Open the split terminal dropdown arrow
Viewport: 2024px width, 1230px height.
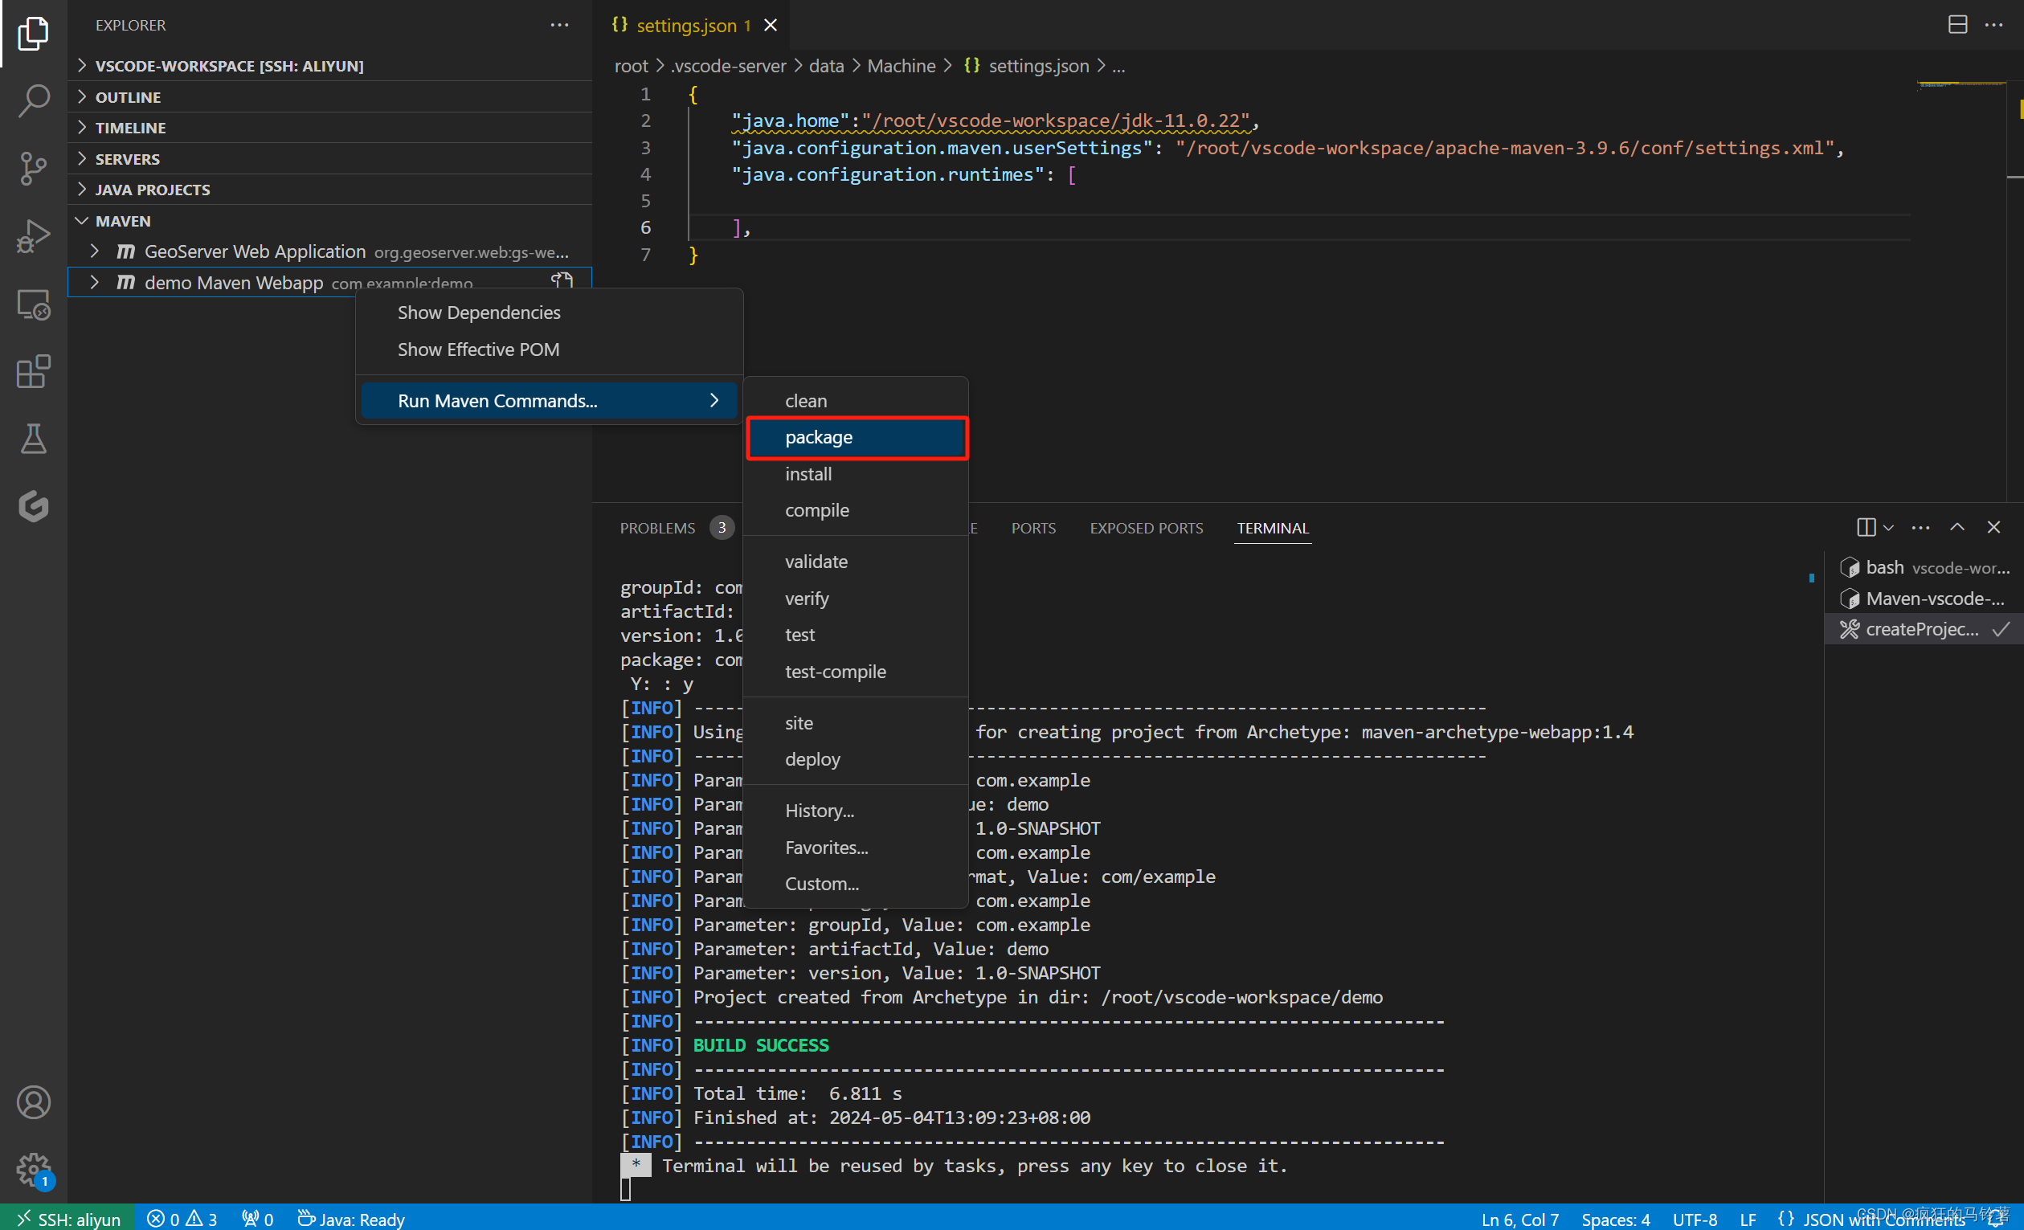pyautogui.click(x=1888, y=527)
